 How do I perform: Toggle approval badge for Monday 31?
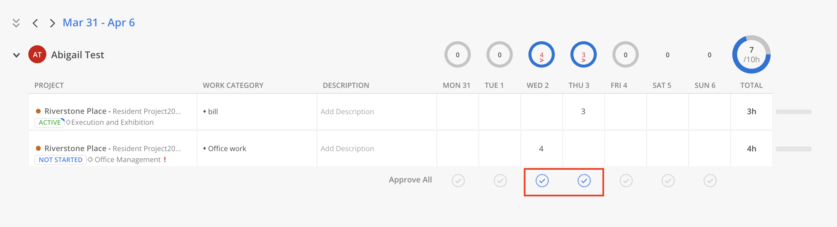[x=458, y=181]
